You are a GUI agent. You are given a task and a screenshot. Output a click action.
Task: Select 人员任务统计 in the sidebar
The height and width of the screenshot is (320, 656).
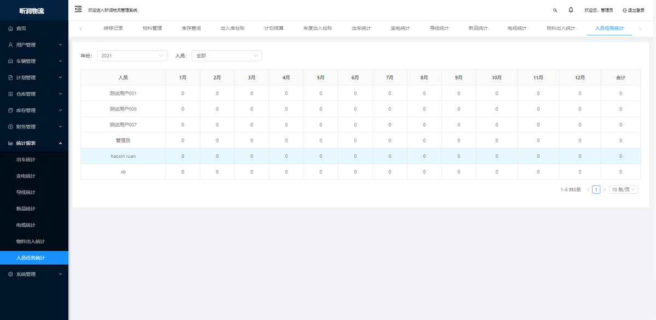tap(34, 258)
